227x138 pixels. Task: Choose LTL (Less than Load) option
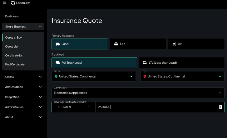[181, 62]
